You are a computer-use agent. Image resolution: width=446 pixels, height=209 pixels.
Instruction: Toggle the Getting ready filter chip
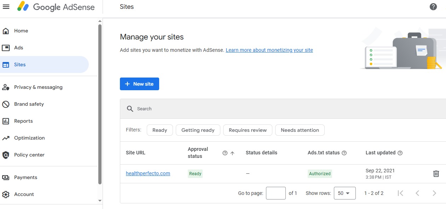(x=198, y=130)
